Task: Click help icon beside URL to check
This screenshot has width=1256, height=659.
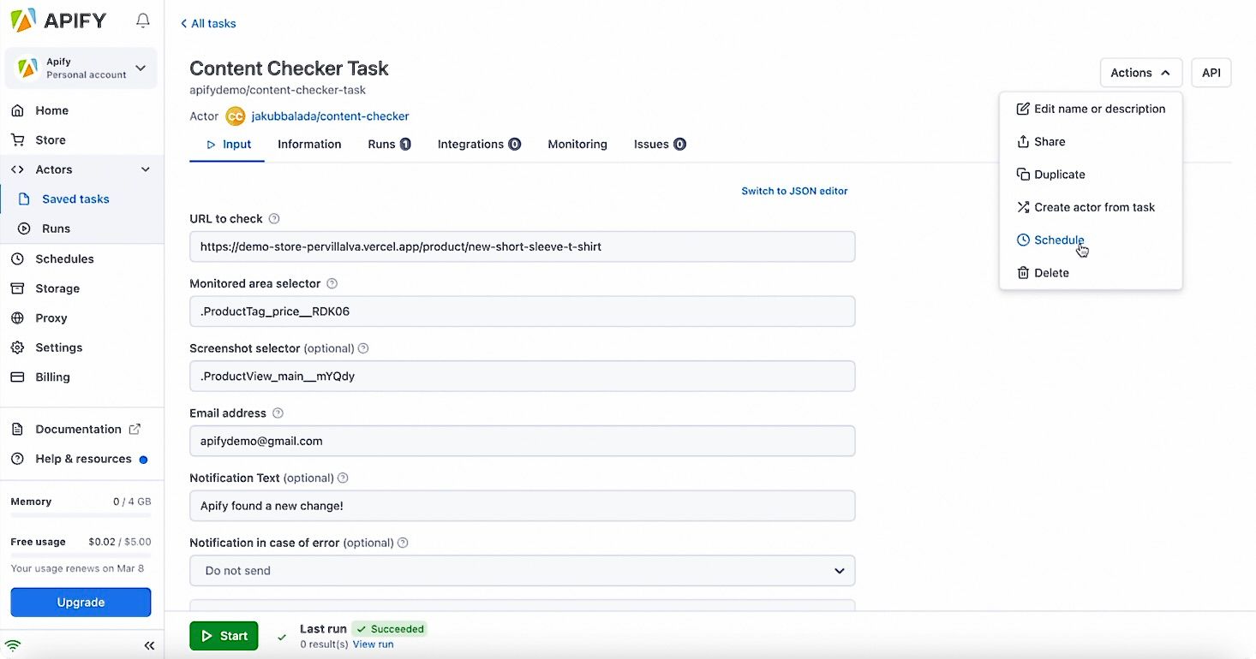Action: click(x=274, y=218)
